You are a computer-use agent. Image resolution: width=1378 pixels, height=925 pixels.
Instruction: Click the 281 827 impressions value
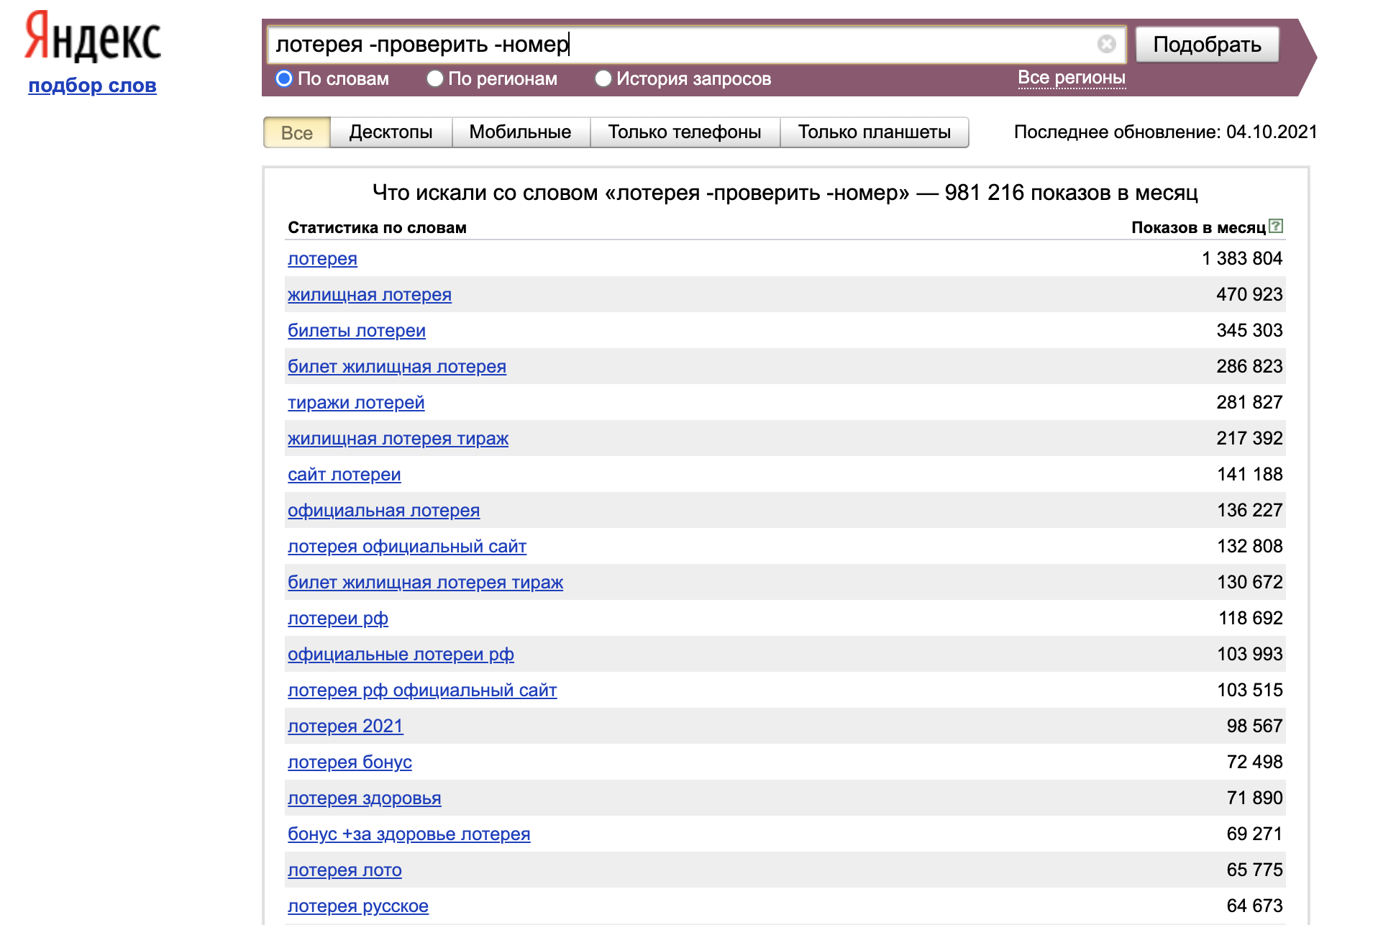pos(1249,402)
